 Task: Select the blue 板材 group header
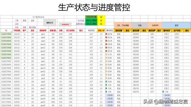click(x=176, y=25)
